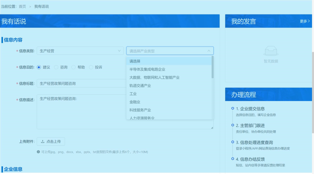314x174 pixels.
Task: Pick 大数据、物联网和人工智能产业 option
Action: coord(154,78)
